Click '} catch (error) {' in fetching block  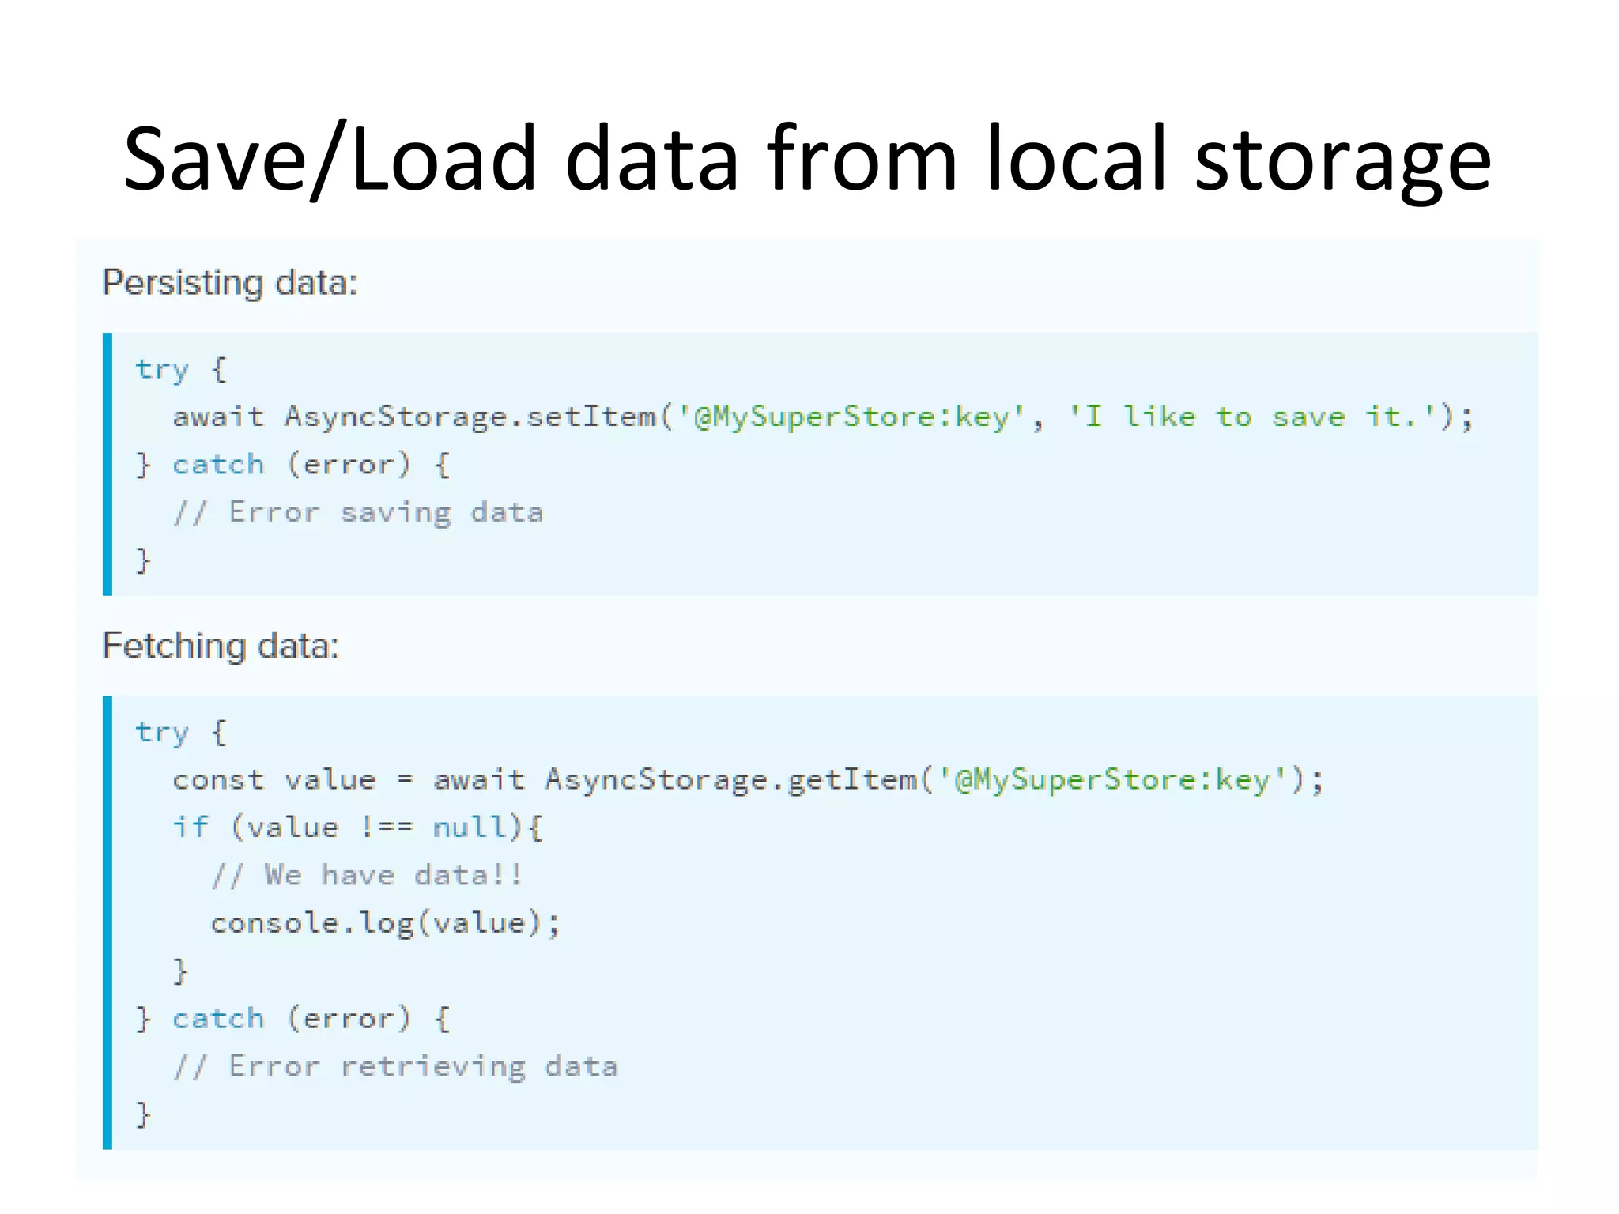click(x=294, y=1018)
